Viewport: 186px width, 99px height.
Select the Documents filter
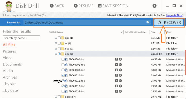pyautogui.click(x=12, y=64)
